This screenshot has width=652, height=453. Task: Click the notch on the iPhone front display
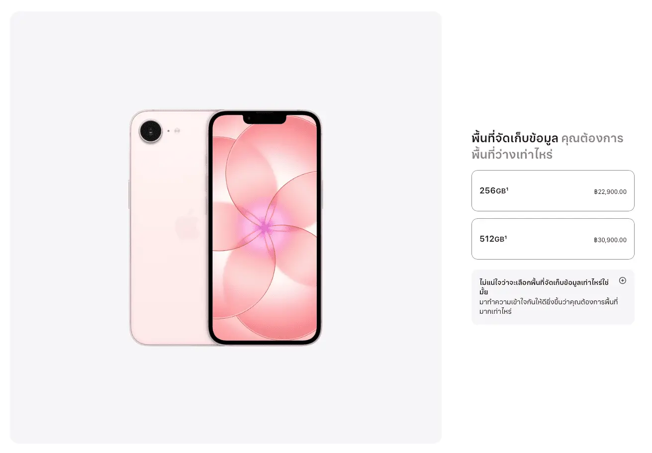pyautogui.click(x=265, y=119)
